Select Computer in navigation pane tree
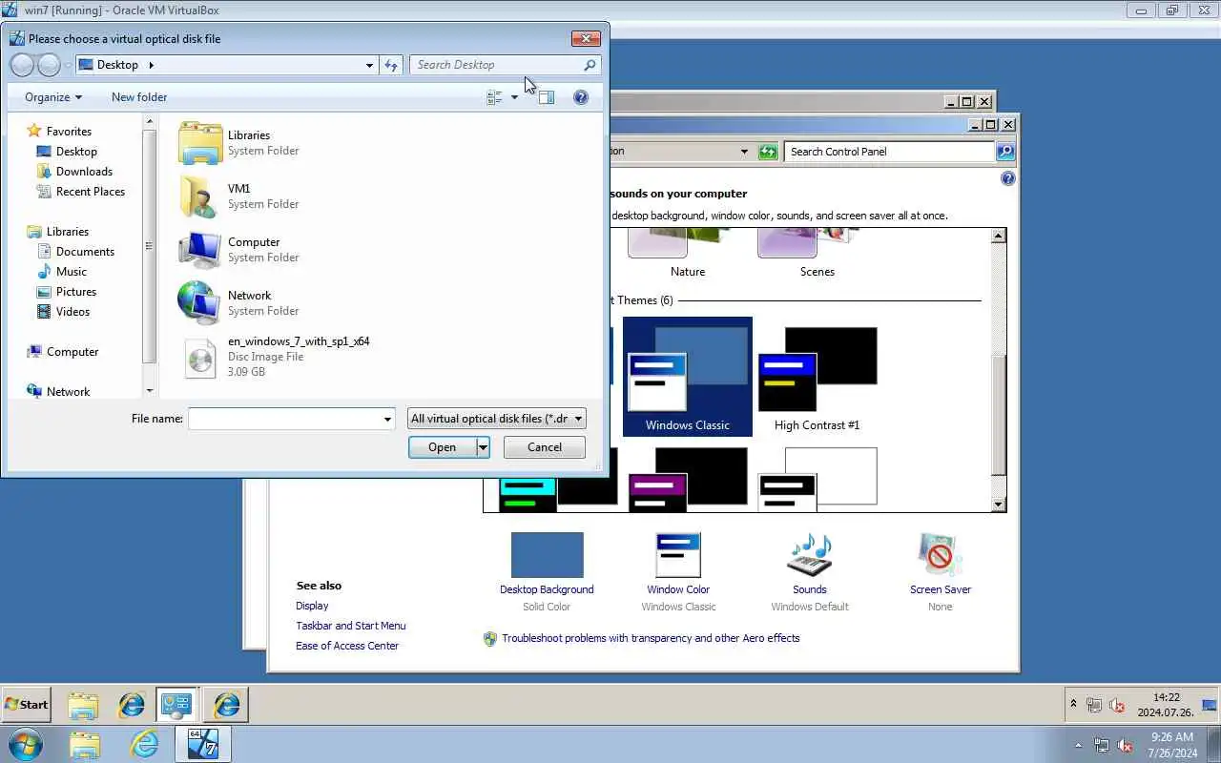This screenshot has width=1221, height=763. [x=72, y=352]
